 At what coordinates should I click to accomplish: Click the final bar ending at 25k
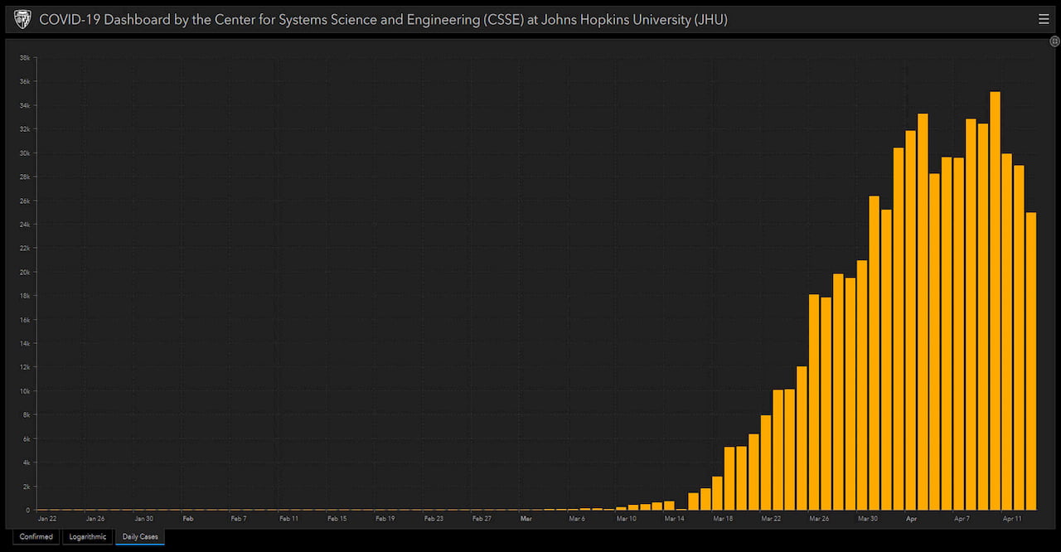tap(1031, 361)
